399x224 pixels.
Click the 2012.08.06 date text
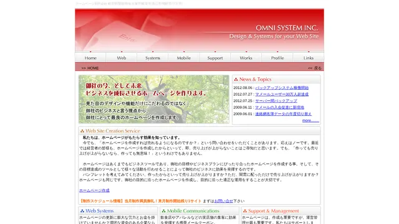pos(243,88)
